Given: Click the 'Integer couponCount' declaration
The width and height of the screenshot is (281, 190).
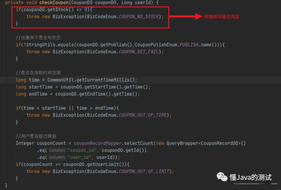Looking at the screenshot, I should coord(41,143).
